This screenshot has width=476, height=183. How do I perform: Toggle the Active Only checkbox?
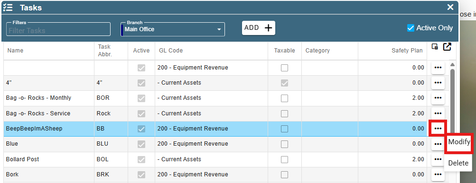click(x=411, y=28)
